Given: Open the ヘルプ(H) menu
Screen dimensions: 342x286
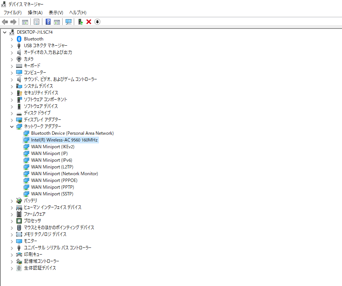Looking at the screenshot, I should 78,13.
